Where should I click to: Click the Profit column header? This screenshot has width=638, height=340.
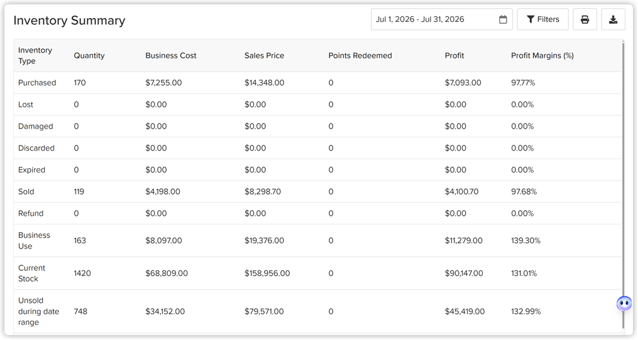[454, 56]
